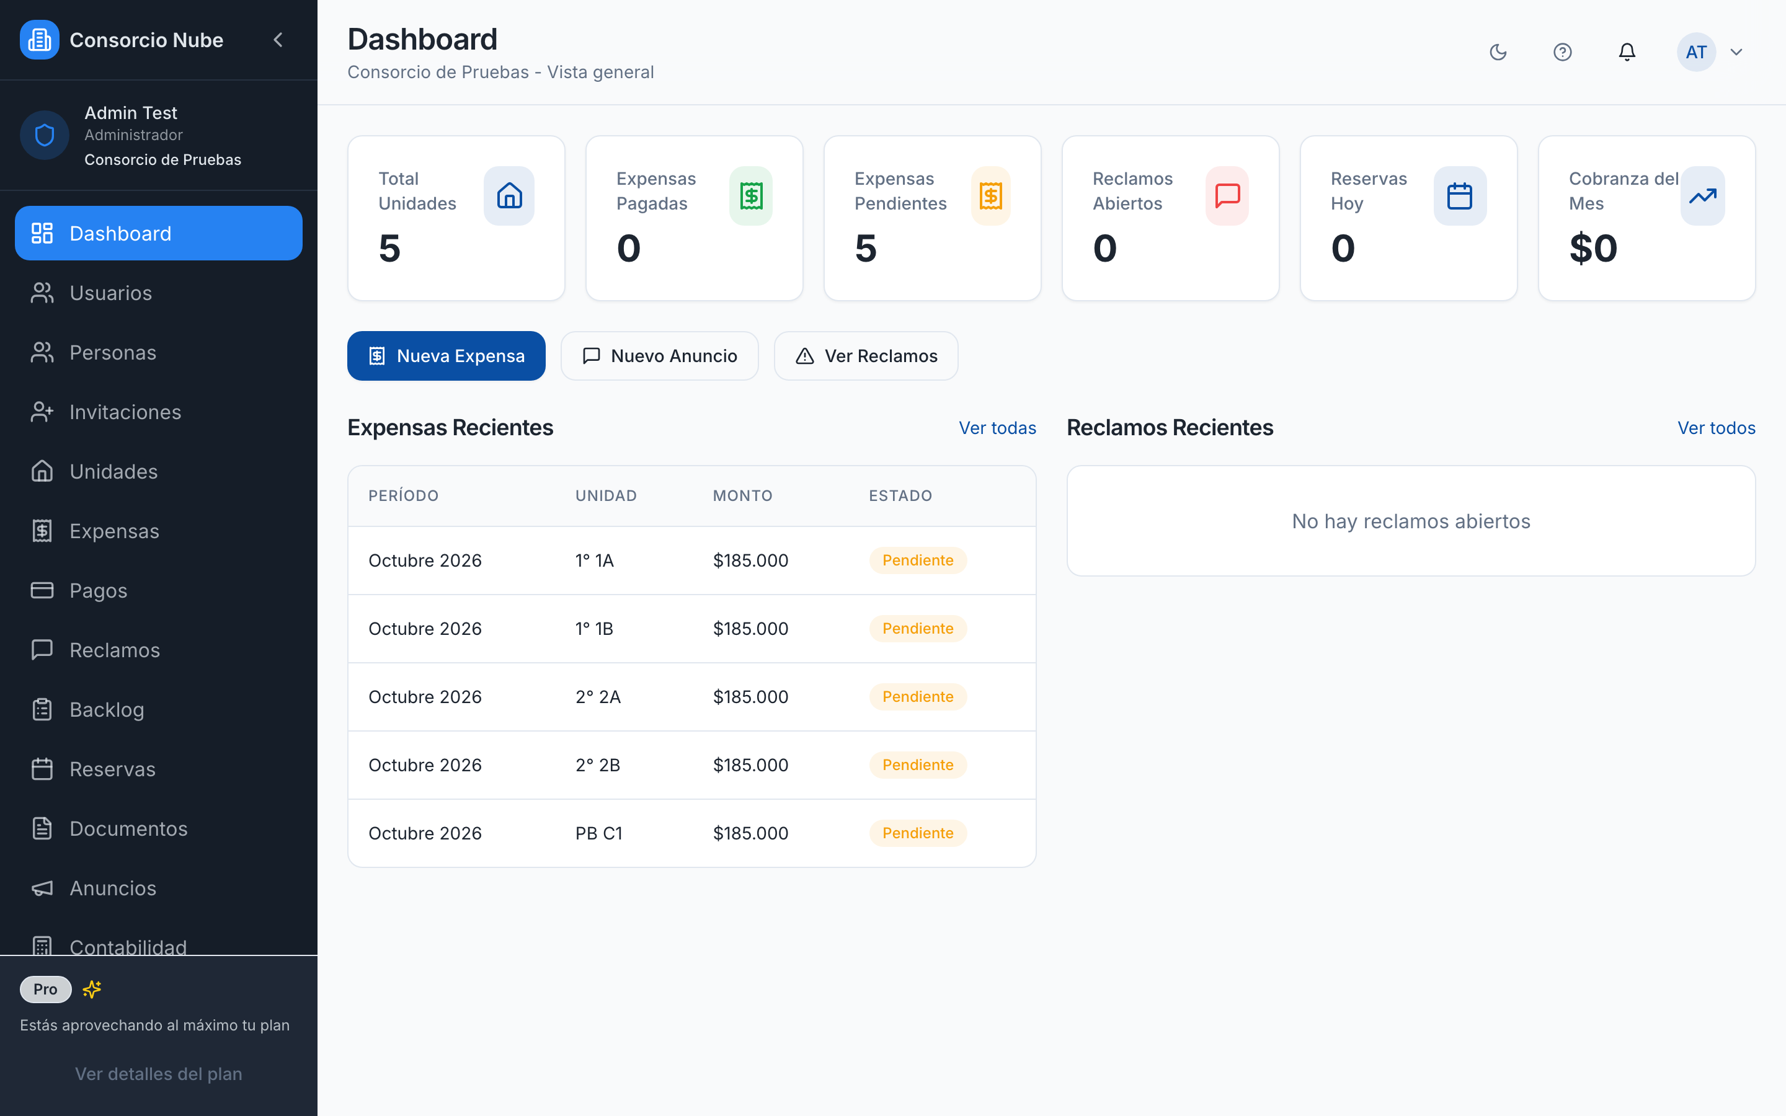Click the Nueva Expensa button

tap(446, 356)
